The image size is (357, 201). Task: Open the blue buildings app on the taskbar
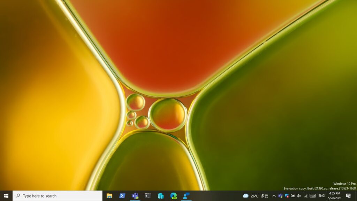[161, 196]
